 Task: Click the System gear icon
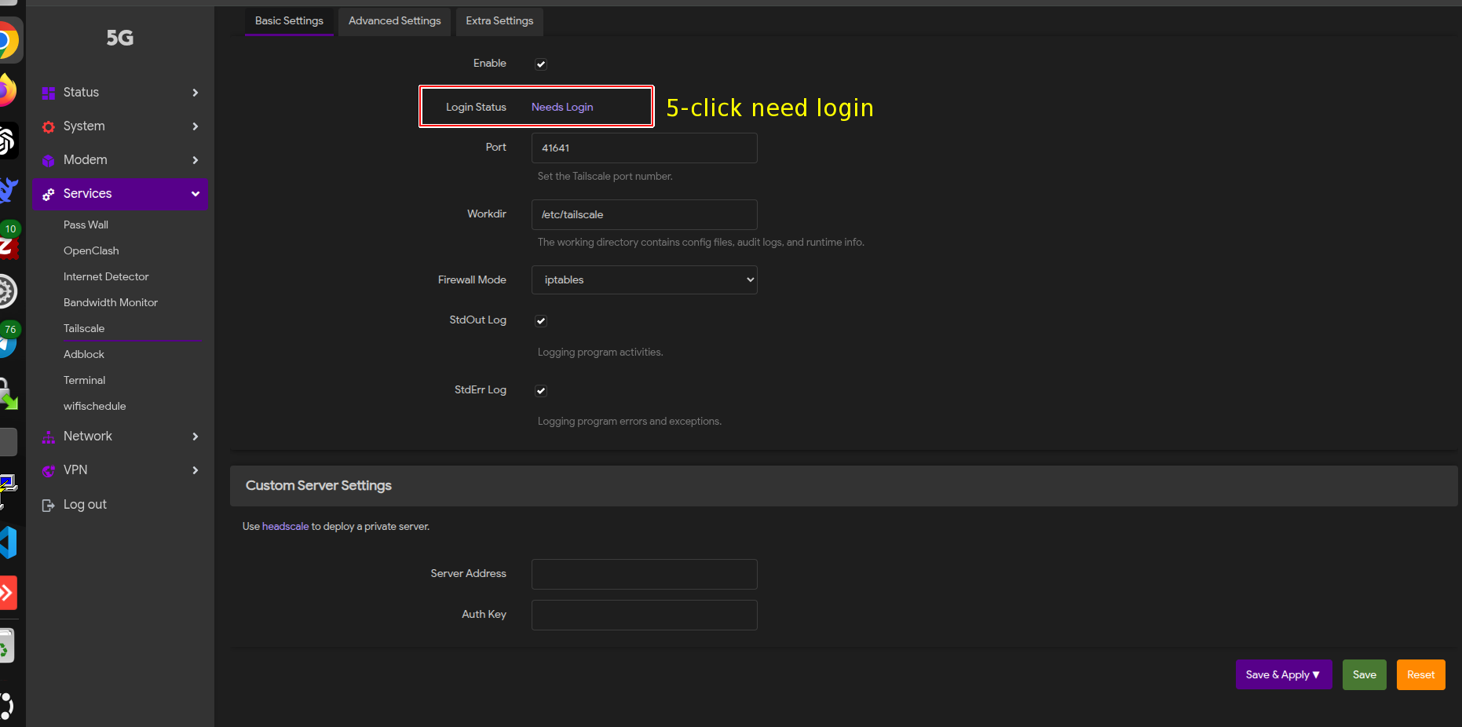pos(48,126)
